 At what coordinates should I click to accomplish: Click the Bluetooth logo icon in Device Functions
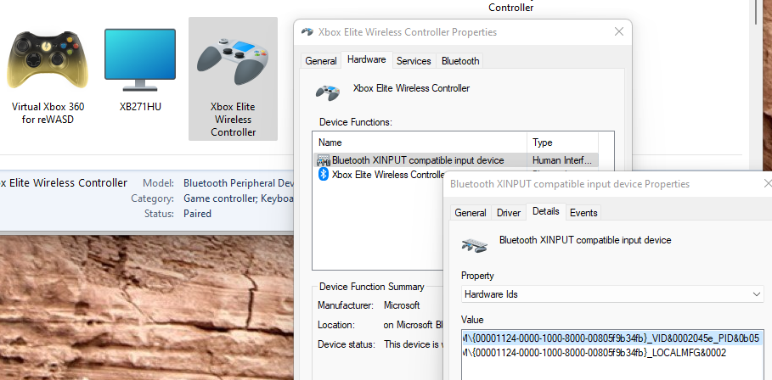point(324,174)
